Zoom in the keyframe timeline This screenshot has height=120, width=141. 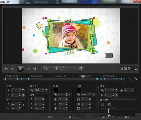coord(136,79)
